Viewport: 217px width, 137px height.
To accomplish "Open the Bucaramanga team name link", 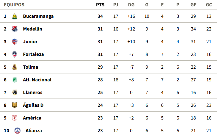I will point(38,16).
